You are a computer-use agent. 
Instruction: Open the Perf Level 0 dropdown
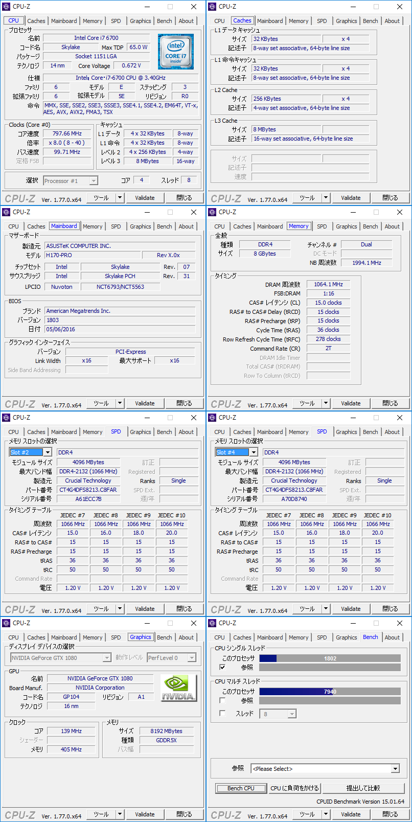pos(192,658)
